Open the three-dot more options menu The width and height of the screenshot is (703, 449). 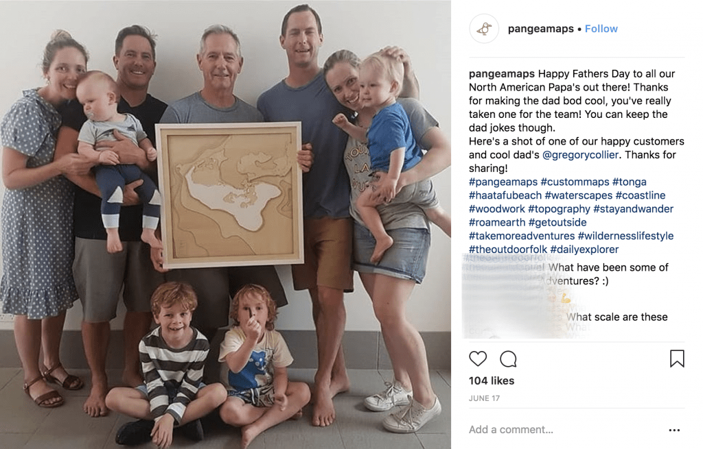pyautogui.click(x=674, y=430)
